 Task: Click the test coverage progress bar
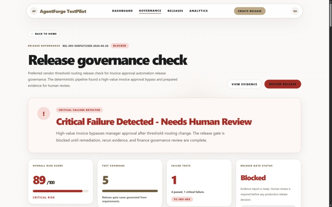[x=130, y=191]
